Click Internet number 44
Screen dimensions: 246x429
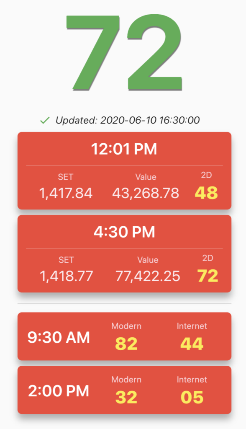pyautogui.click(x=192, y=344)
